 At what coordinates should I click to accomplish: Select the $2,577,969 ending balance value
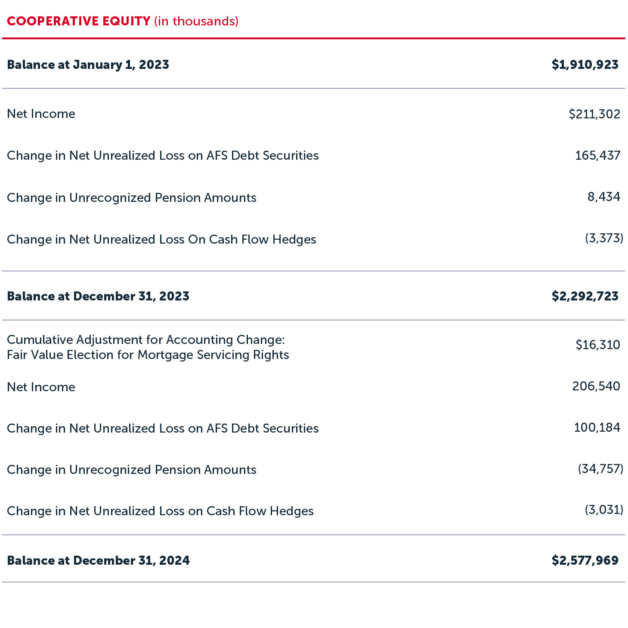click(585, 560)
